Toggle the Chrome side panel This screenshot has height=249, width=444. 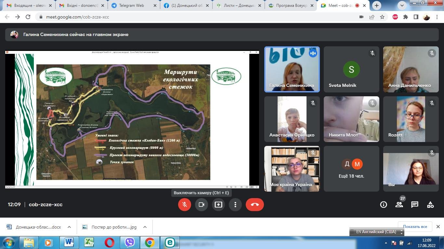(x=416, y=17)
